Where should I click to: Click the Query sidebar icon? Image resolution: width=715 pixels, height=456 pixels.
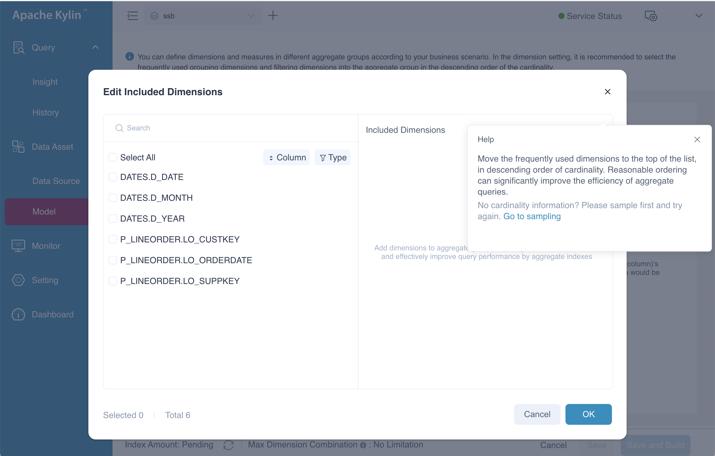point(18,48)
